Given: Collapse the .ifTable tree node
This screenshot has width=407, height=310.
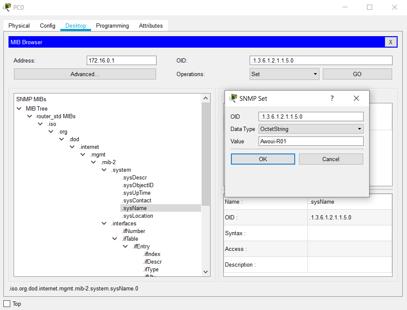Looking at the screenshot, I should 115,239.
